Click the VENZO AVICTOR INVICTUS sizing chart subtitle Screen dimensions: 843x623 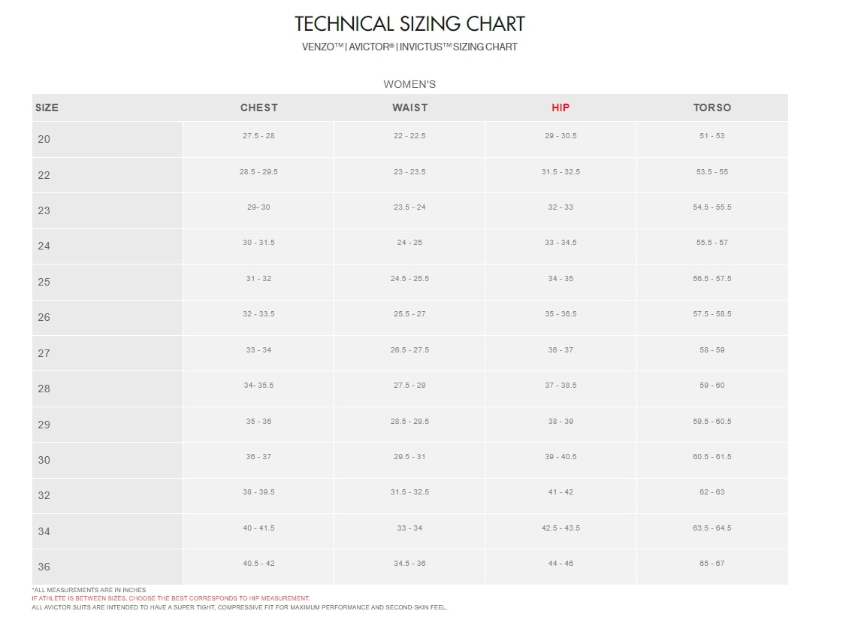(x=409, y=47)
